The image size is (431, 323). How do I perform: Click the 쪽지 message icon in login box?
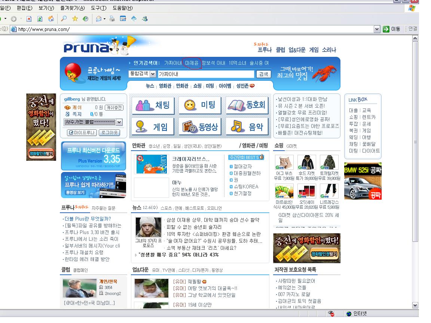tap(67, 114)
